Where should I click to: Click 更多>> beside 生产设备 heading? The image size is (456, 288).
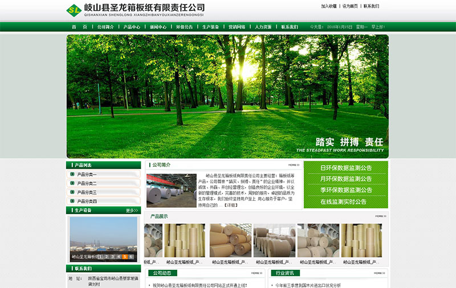pyautogui.click(x=132, y=210)
